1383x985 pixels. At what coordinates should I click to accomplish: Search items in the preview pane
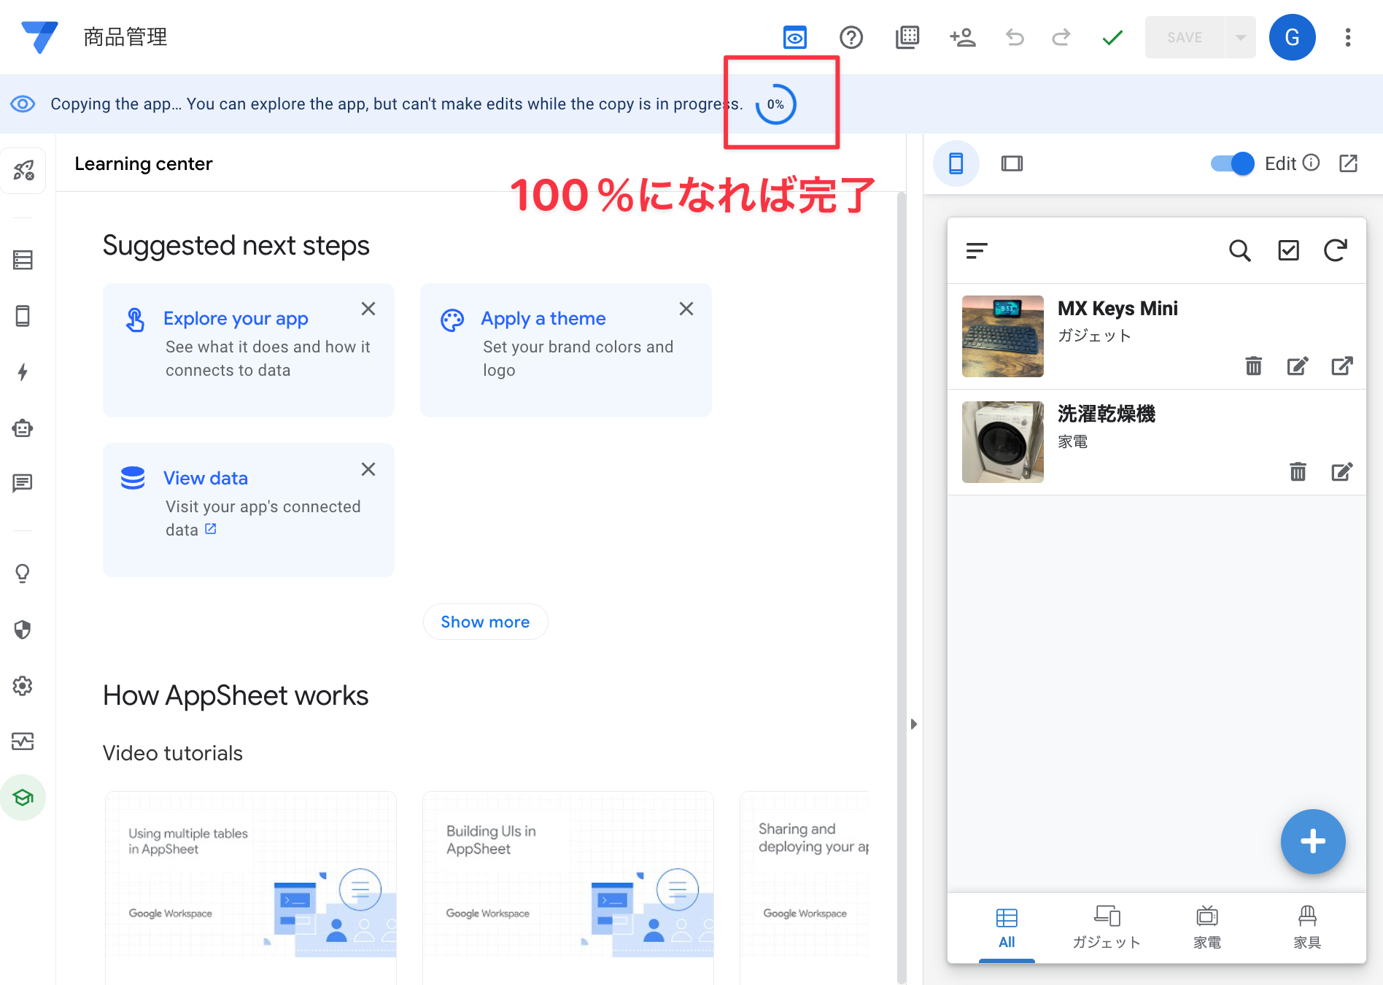pos(1240,250)
